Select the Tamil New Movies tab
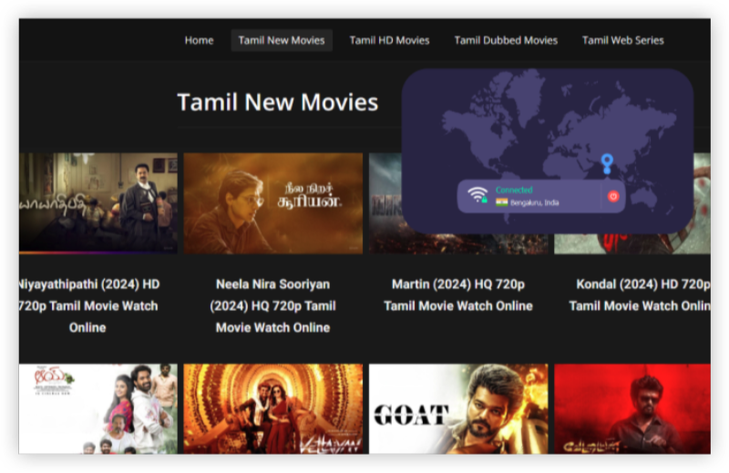Image resolution: width=729 pixels, height=473 pixels. tap(282, 40)
